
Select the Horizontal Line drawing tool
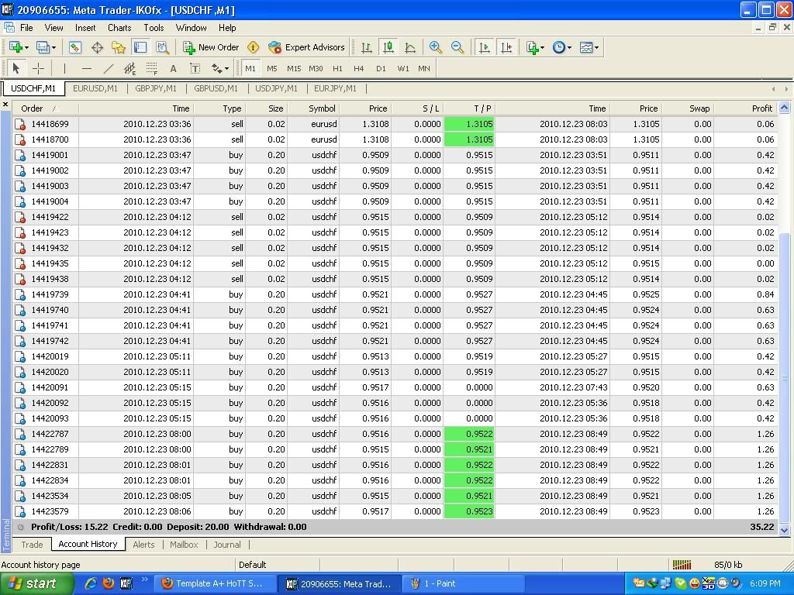tap(87, 68)
